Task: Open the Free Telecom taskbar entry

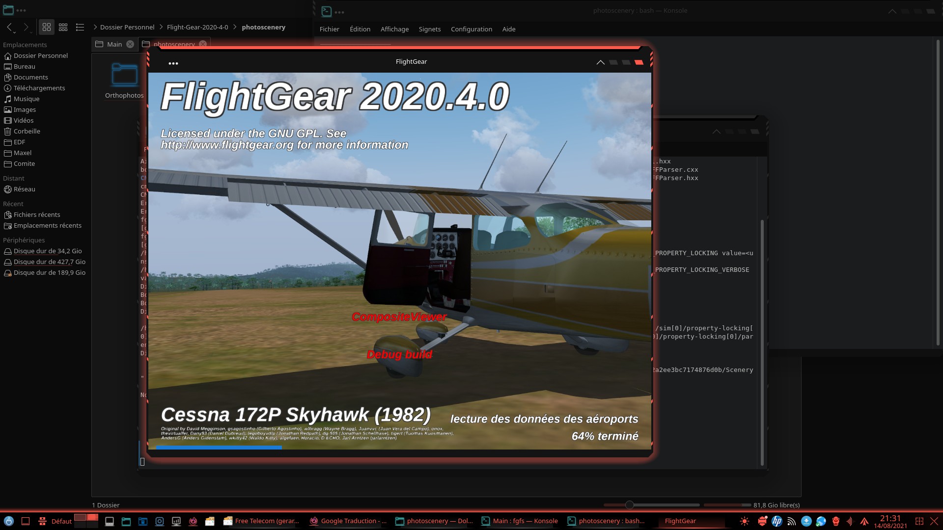Action: 261,521
